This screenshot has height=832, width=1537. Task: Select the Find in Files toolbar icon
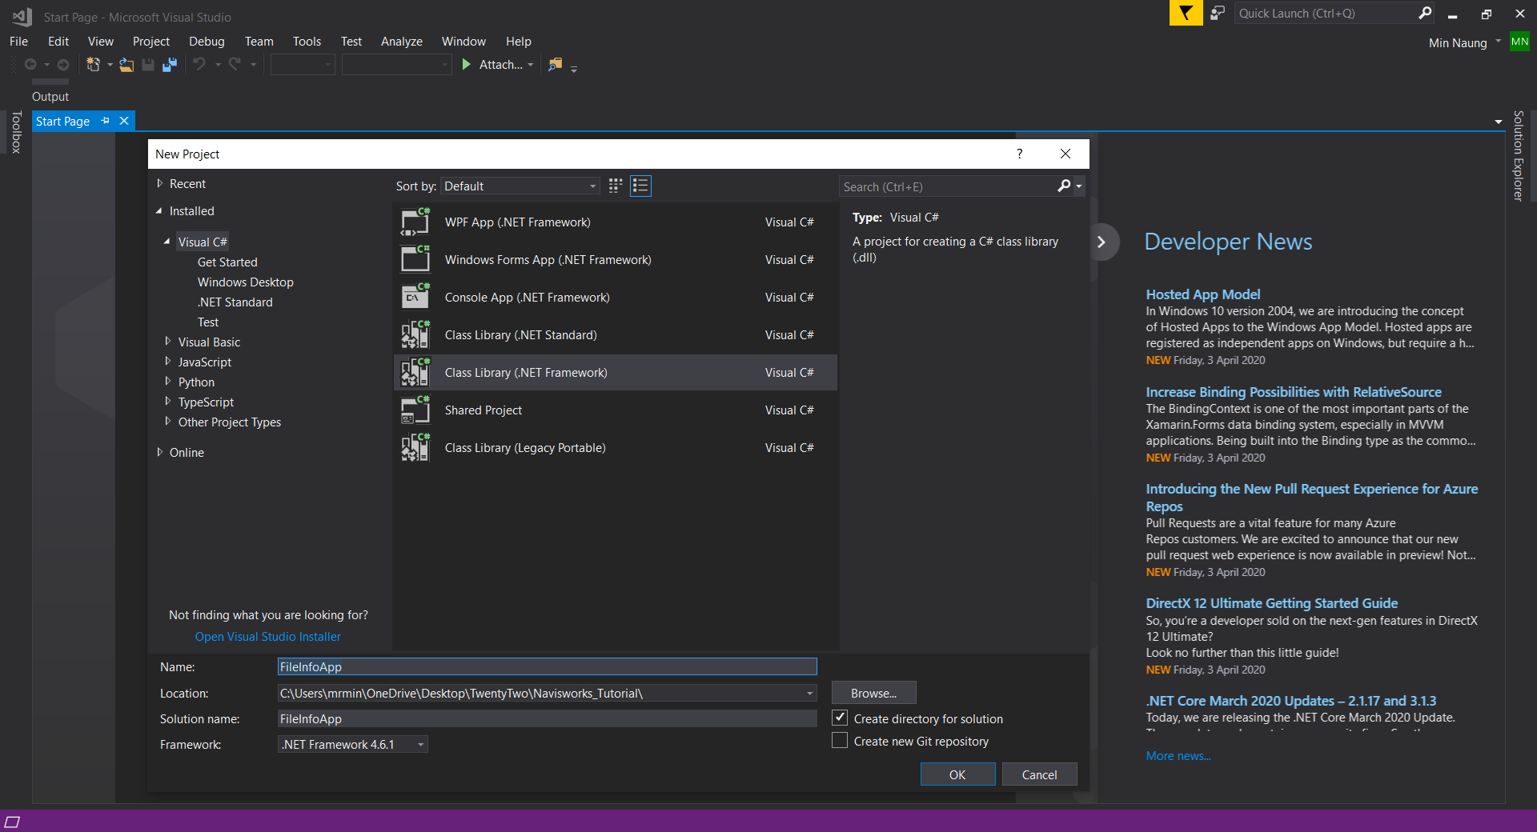[x=555, y=64]
